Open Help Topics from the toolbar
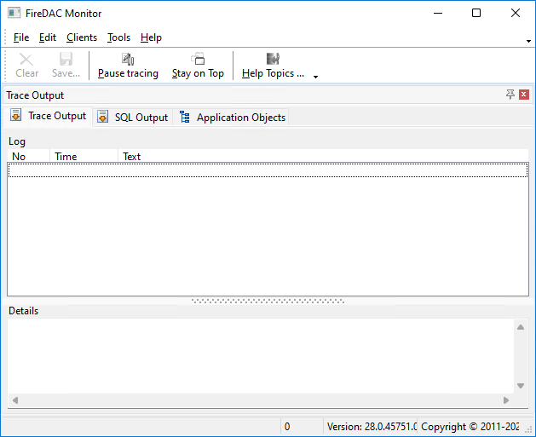The width and height of the screenshot is (536, 437). click(273, 66)
